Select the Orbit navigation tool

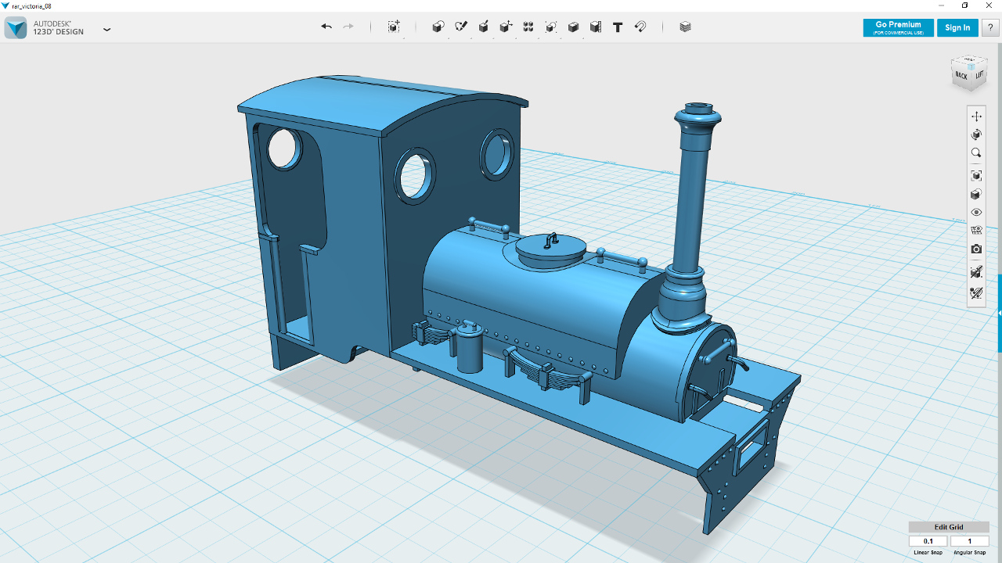[x=976, y=134]
